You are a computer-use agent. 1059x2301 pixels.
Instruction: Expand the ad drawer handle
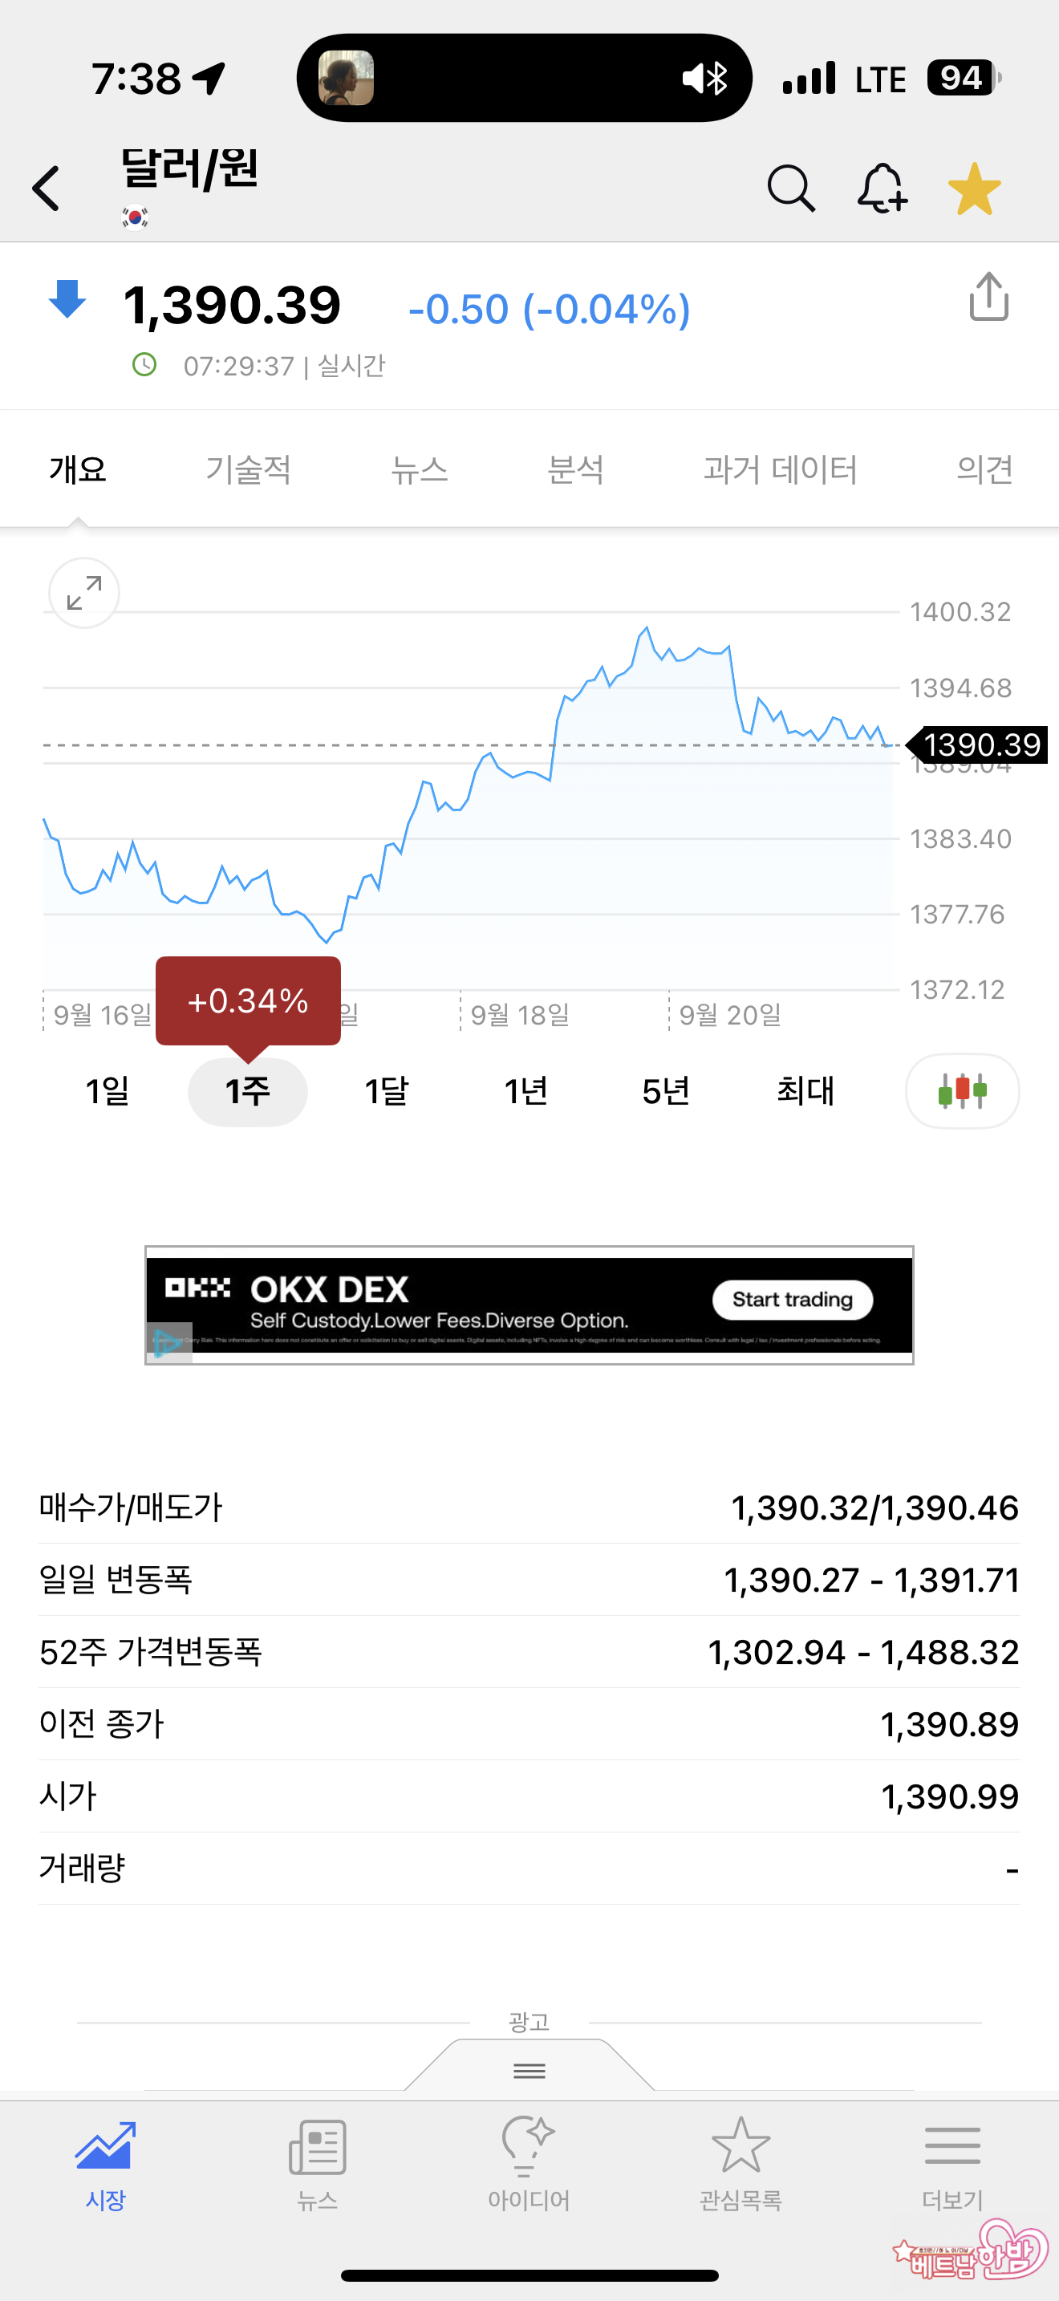tap(529, 2070)
